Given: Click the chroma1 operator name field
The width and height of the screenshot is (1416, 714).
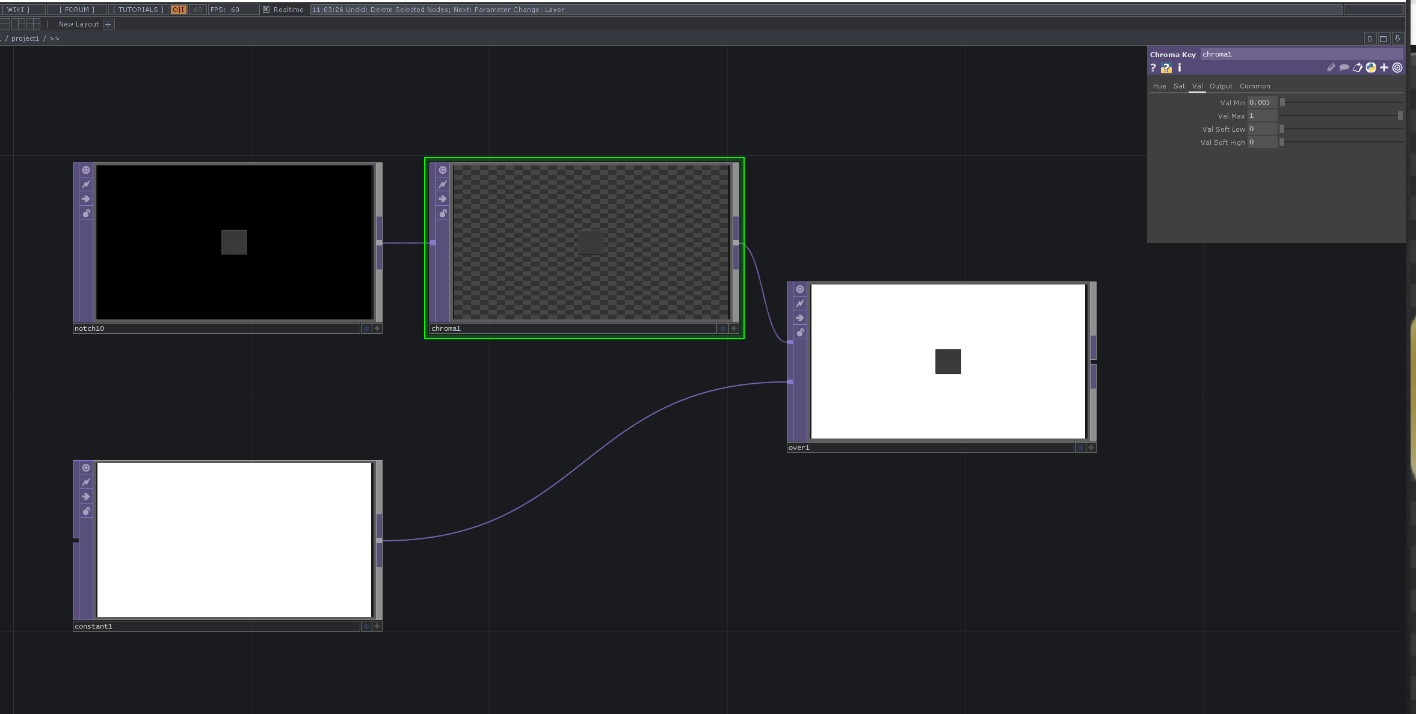Looking at the screenshot, I should pos(1301,54).
